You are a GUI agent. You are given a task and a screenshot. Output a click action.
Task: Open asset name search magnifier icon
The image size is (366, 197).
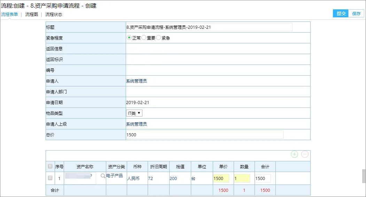[103, 176]
